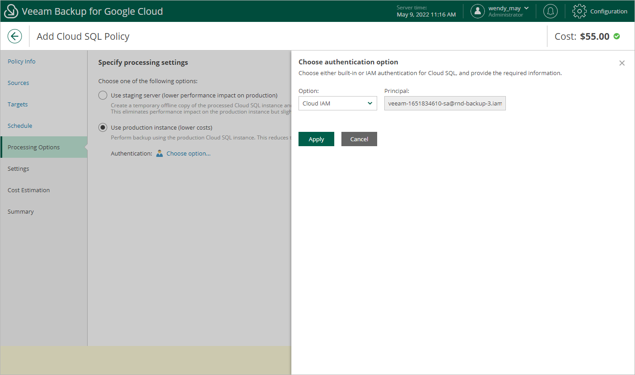
Task: Click the authentication user icon
Action: 160,153
